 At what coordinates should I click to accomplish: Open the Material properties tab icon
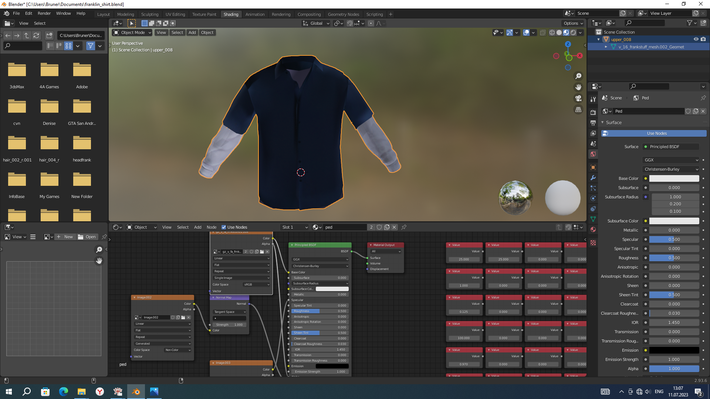[x=593, y=229]
